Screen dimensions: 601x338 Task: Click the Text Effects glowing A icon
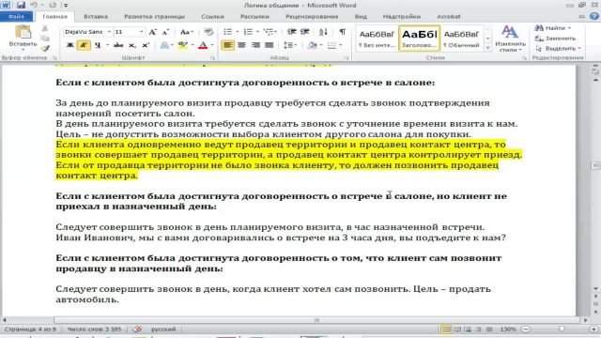click(x=164, y=45)
